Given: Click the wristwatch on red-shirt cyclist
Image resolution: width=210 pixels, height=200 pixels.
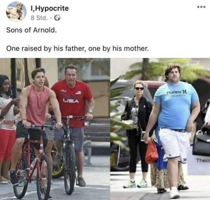Looking at the screenshot, I should tap(90, 111).
